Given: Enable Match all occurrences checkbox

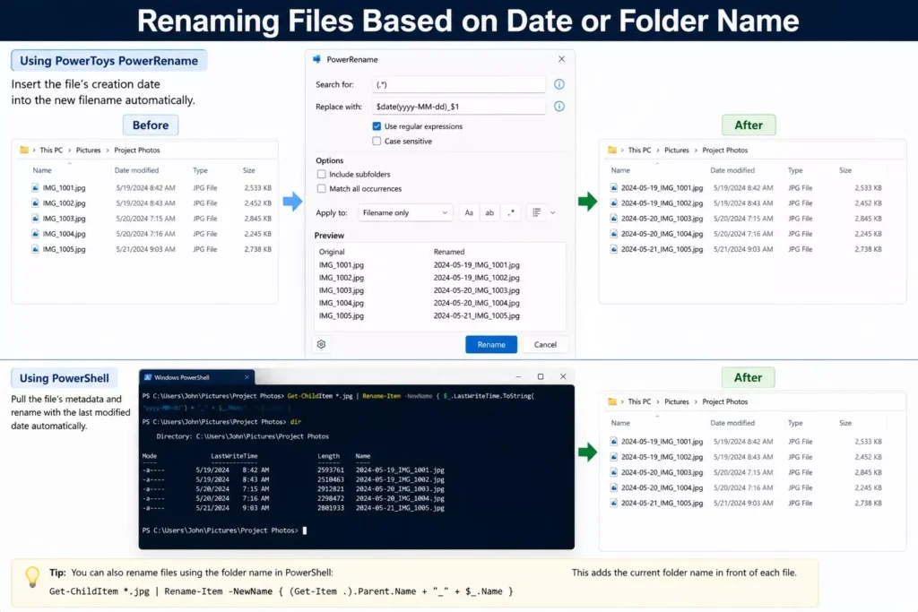Looking at the screenshot, I should (322, 188).
